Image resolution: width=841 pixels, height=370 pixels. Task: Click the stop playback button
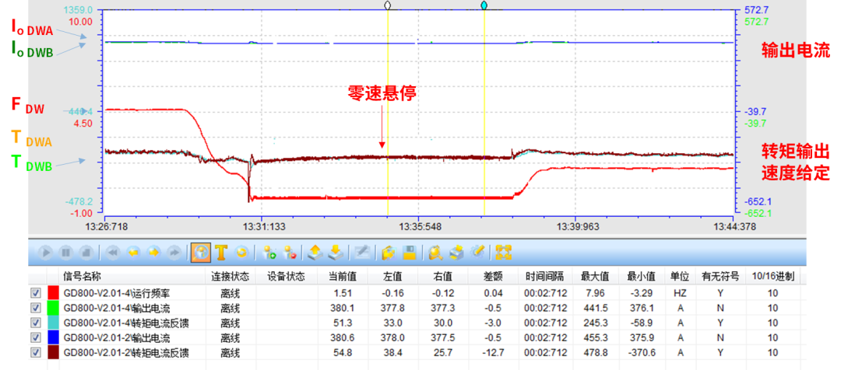tap(86, 253)
